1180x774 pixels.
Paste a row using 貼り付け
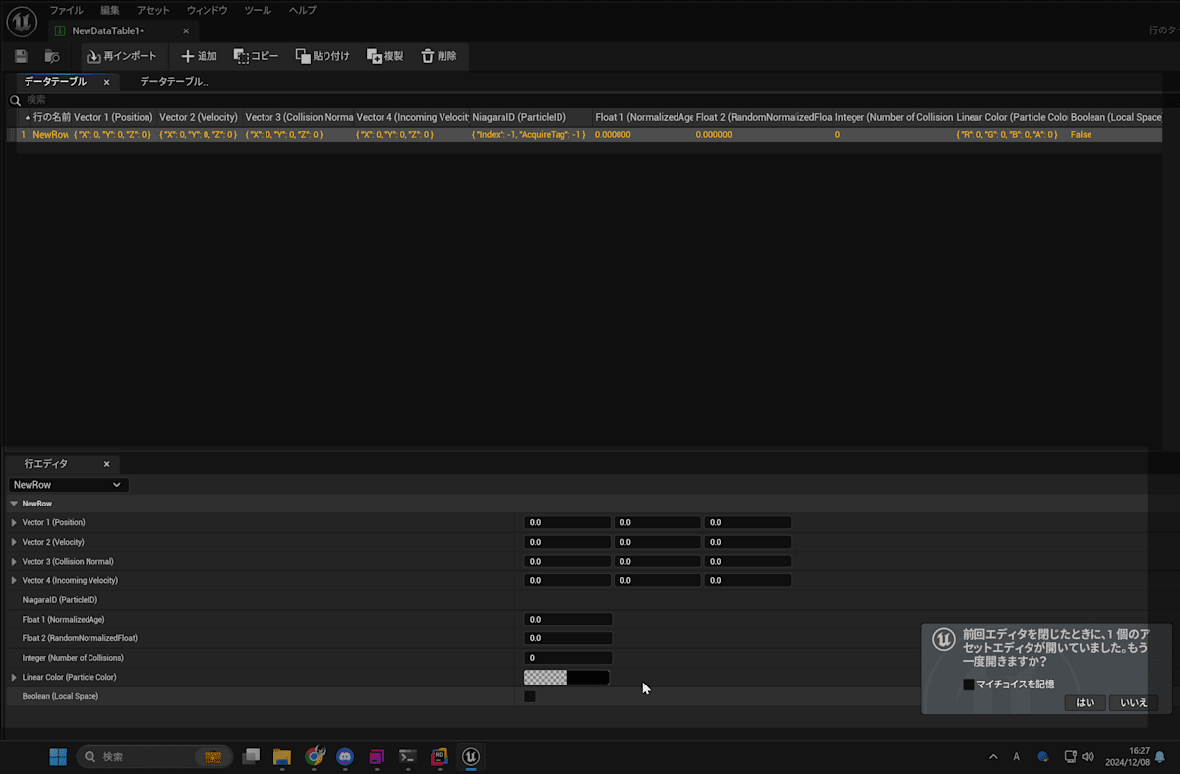[324, 57]
